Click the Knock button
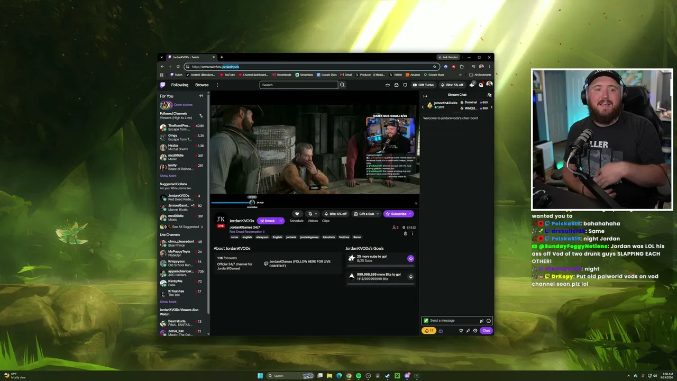The width and height of the screenshot is (677, 381). pos(268,221)
